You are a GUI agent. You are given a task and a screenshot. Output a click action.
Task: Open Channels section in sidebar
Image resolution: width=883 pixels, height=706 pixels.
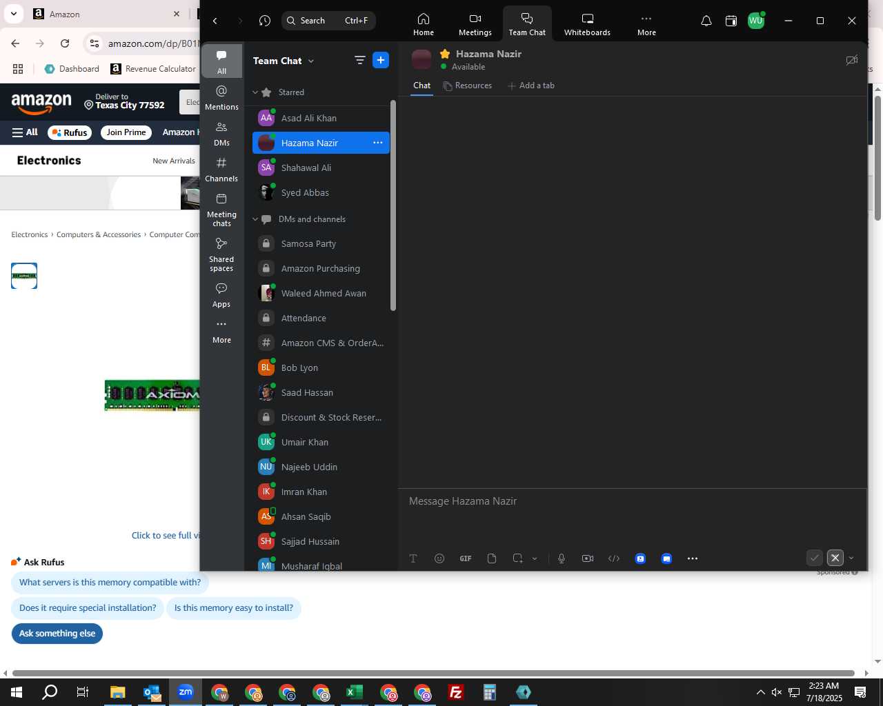pyautogui.click(x=221, y=169)
